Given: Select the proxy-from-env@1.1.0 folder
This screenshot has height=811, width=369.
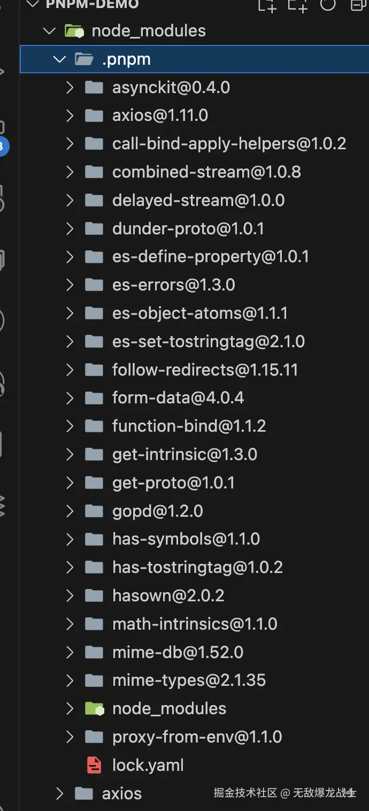Looking at the screenshot, I should tap(197, 737).
